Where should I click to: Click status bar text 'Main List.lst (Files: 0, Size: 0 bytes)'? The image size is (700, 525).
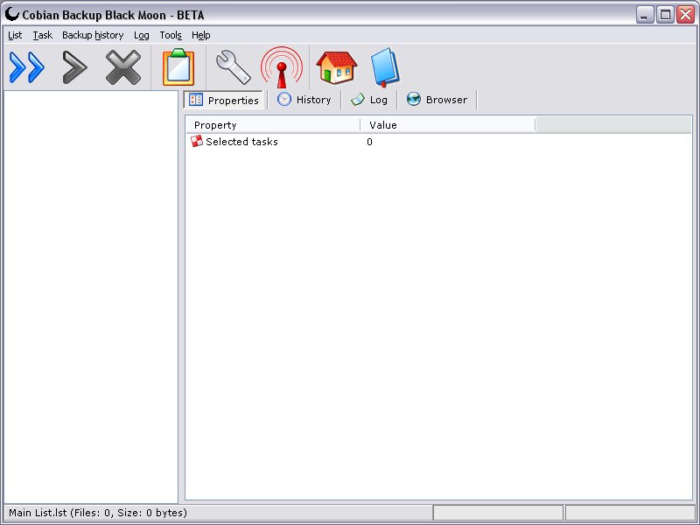[98, 513]
